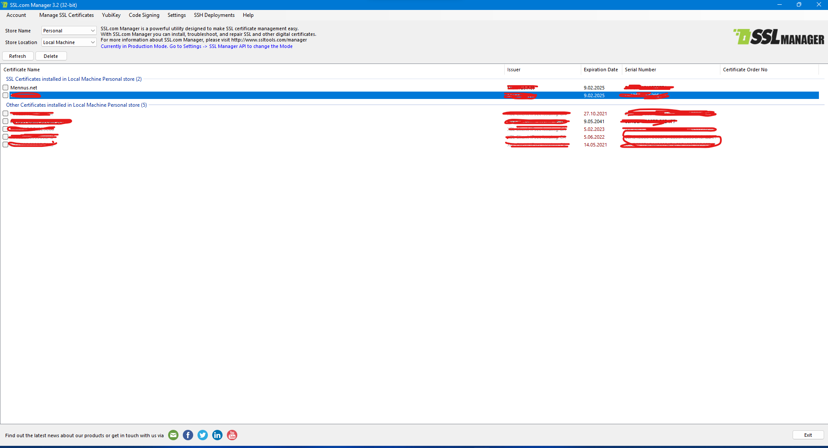Open the Code Signing menu
The width and height of the screenshot is (828, 448).
tap(144, 15)
